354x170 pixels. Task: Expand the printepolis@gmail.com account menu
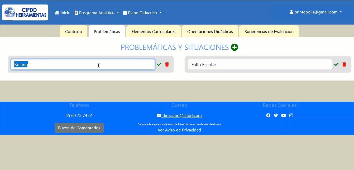point(316,12)
